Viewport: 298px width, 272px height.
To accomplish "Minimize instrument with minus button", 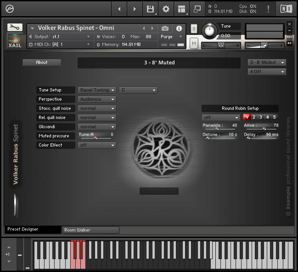I will click(289, 30).
